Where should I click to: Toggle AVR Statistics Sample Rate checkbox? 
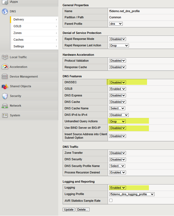111,200
